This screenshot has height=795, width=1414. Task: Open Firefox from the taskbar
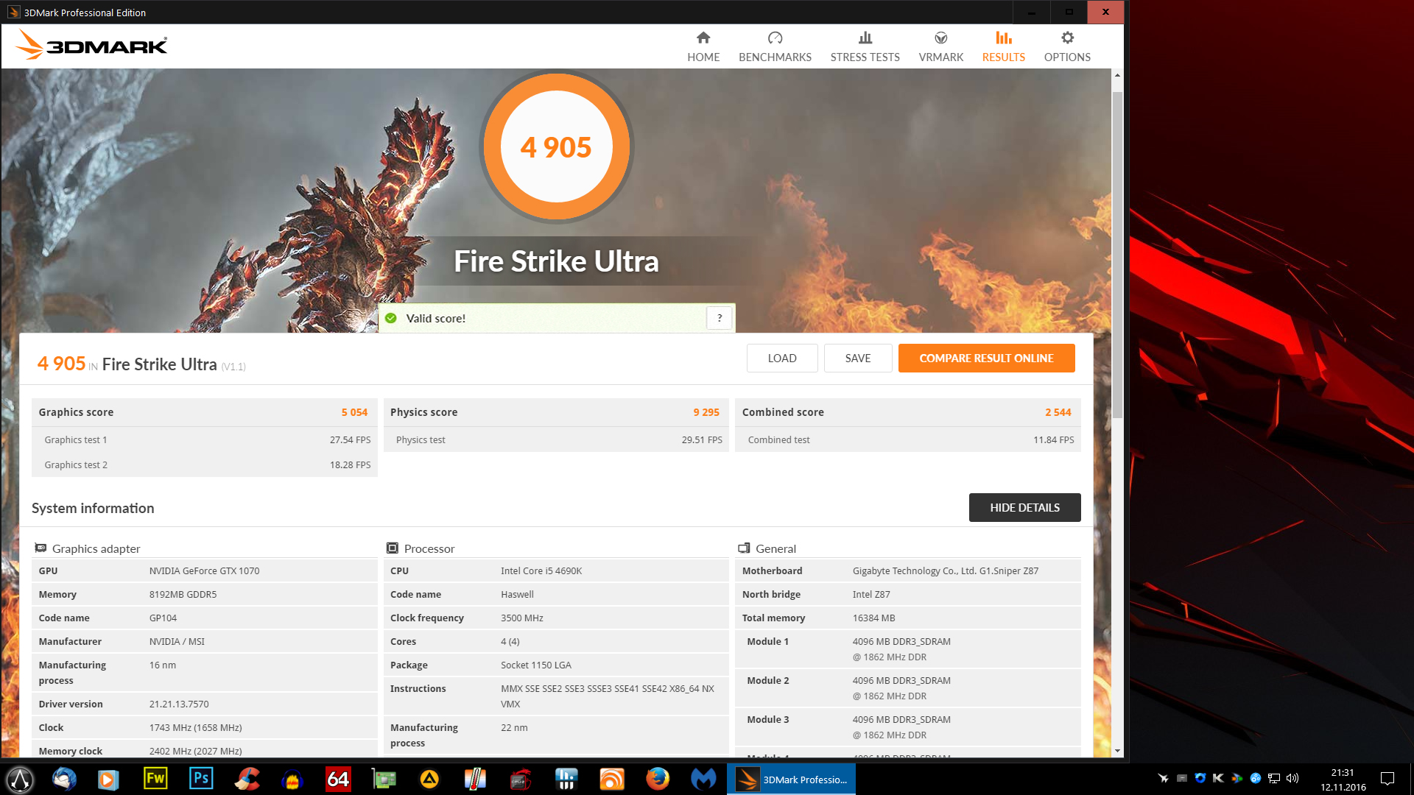click(x=657, y=779)
